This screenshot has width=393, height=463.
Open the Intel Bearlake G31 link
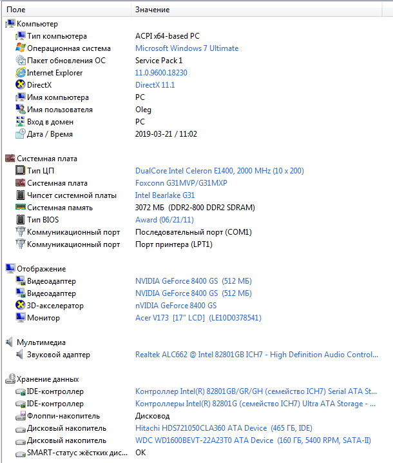pyautogui.click(x=165, y=195)
